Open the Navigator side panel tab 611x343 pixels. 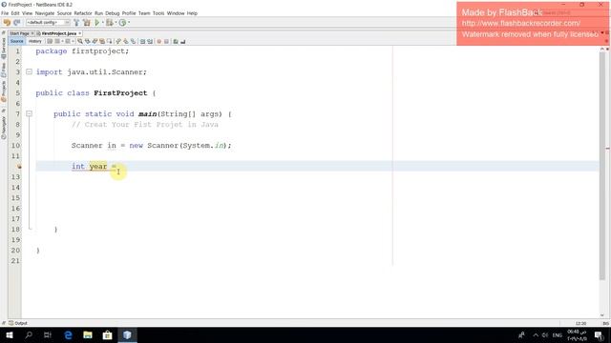pyautogui.click(x=4, y=127)
